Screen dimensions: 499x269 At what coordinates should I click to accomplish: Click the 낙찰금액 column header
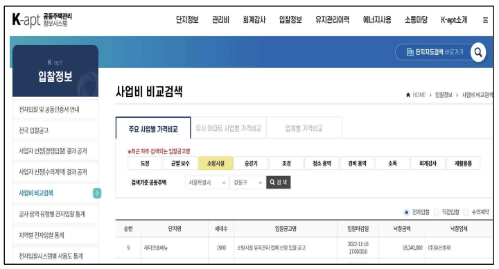401,229
